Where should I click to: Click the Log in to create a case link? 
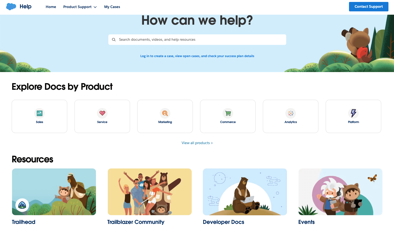[x=197, y=56]
